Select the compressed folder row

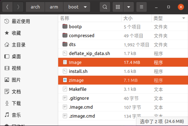tap(82, 36)
